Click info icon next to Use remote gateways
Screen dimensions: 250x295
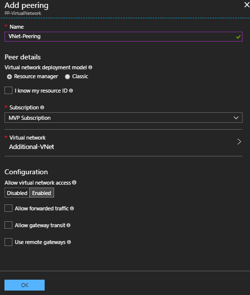(x=69, y=242)
